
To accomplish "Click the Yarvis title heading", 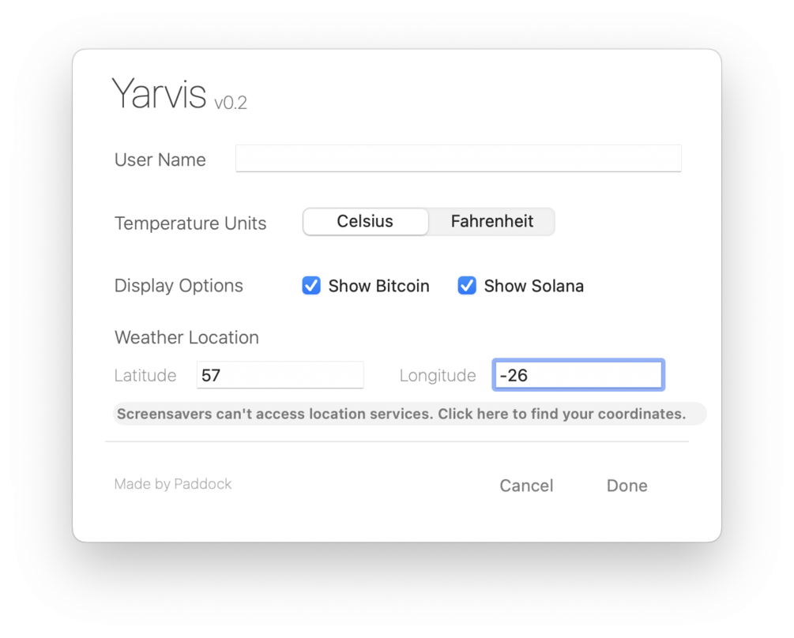I will click(x=159, y=94).
